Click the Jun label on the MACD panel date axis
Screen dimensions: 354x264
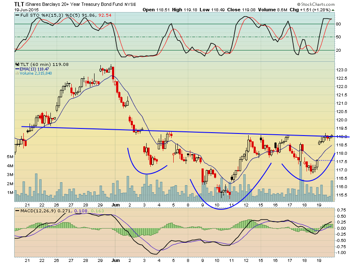116,260
